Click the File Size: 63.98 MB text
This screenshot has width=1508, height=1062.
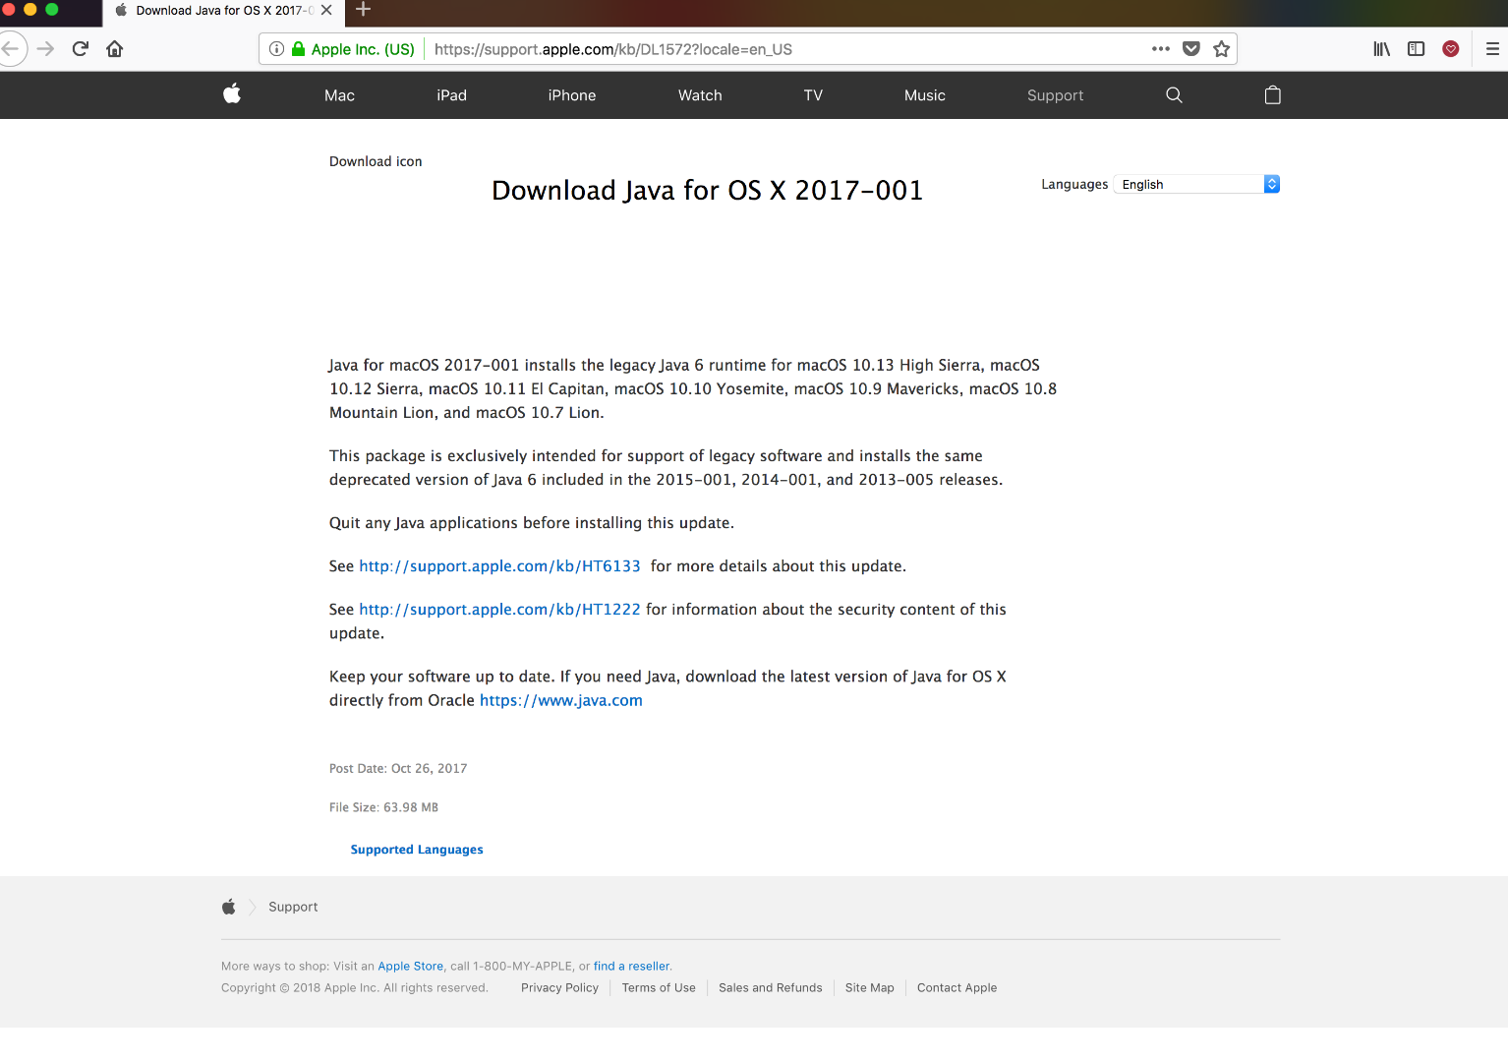[x=384, y=807]
